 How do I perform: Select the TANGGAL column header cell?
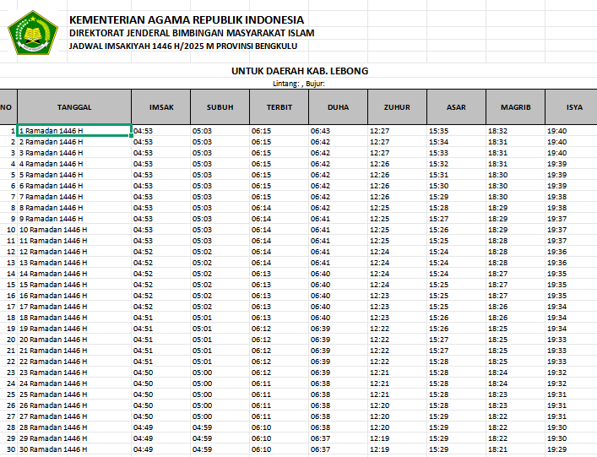click(x=74, y=107)
